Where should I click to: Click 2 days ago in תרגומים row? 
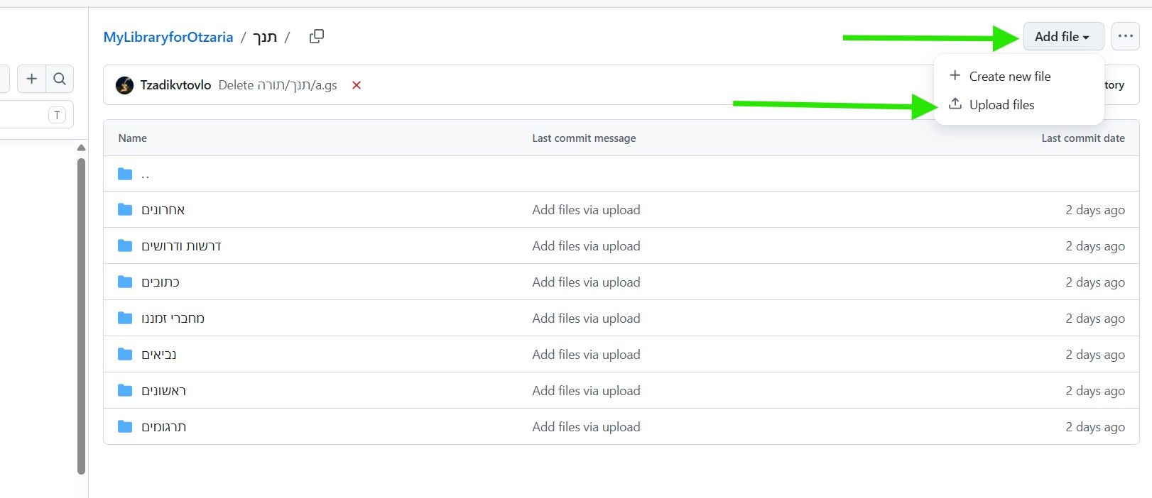click(1095, 427)
